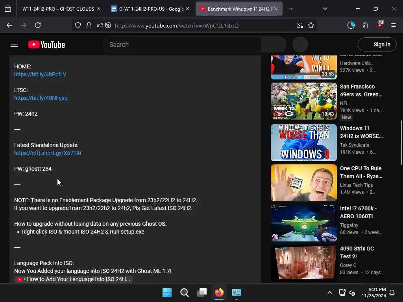Bookmark this page with the star icon
Image resolution: width=403 pixels, height=302 pixels.
[x=311, y=26]
